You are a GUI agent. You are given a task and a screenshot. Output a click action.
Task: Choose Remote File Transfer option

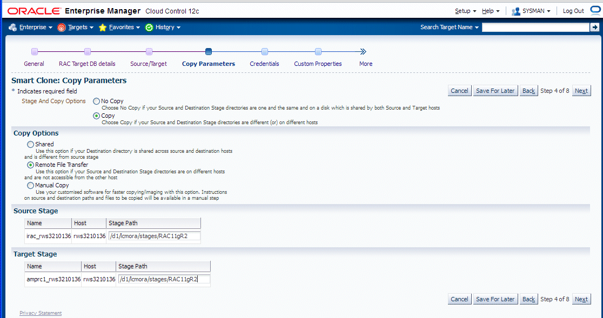30,165
